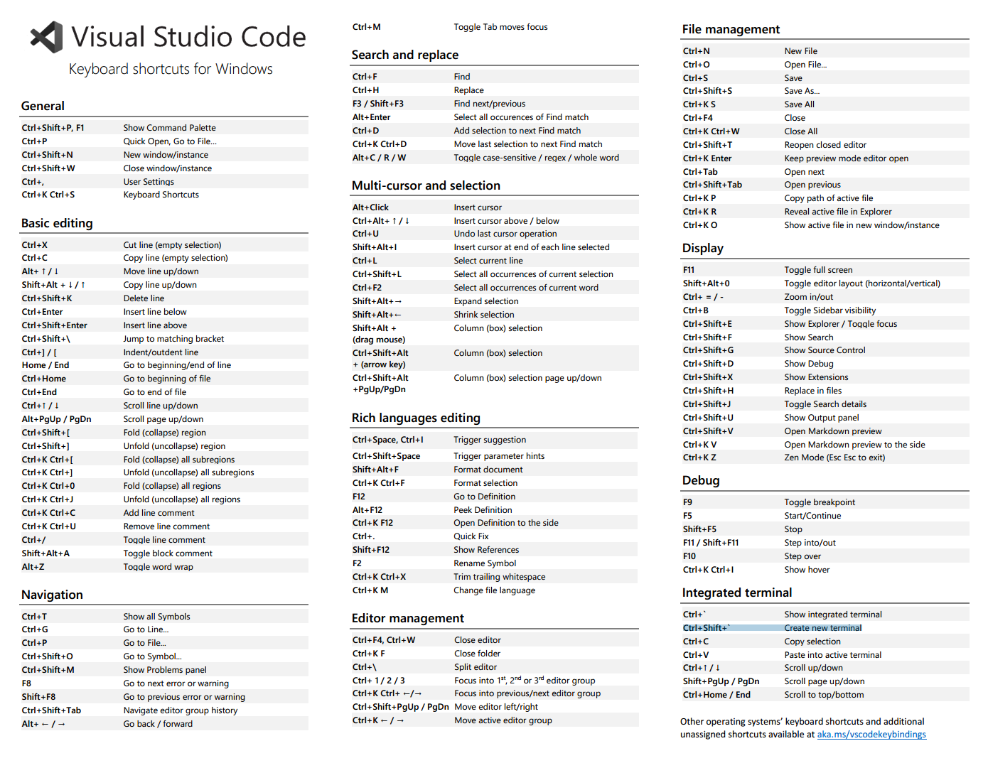Screen dimensions: 988x763
Task: Open the aka.ms/vscodekeybindings link
Action: tap(871, 735)
